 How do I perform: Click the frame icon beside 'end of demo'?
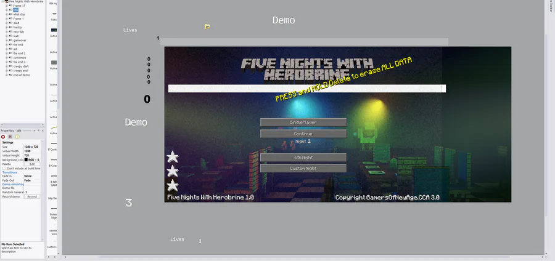10,75
